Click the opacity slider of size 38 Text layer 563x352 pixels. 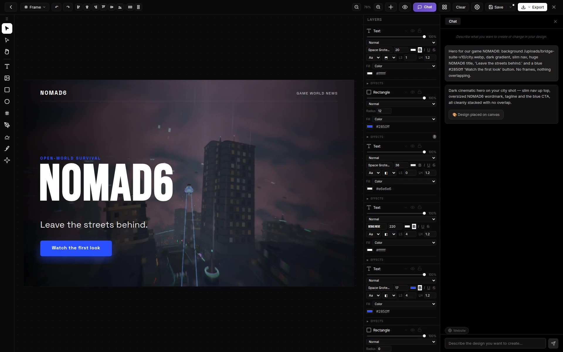point(396,152)
